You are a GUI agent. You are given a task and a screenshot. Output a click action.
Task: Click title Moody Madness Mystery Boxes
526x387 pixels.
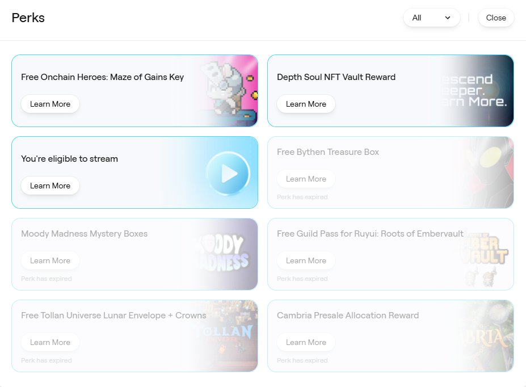point(84,234)
